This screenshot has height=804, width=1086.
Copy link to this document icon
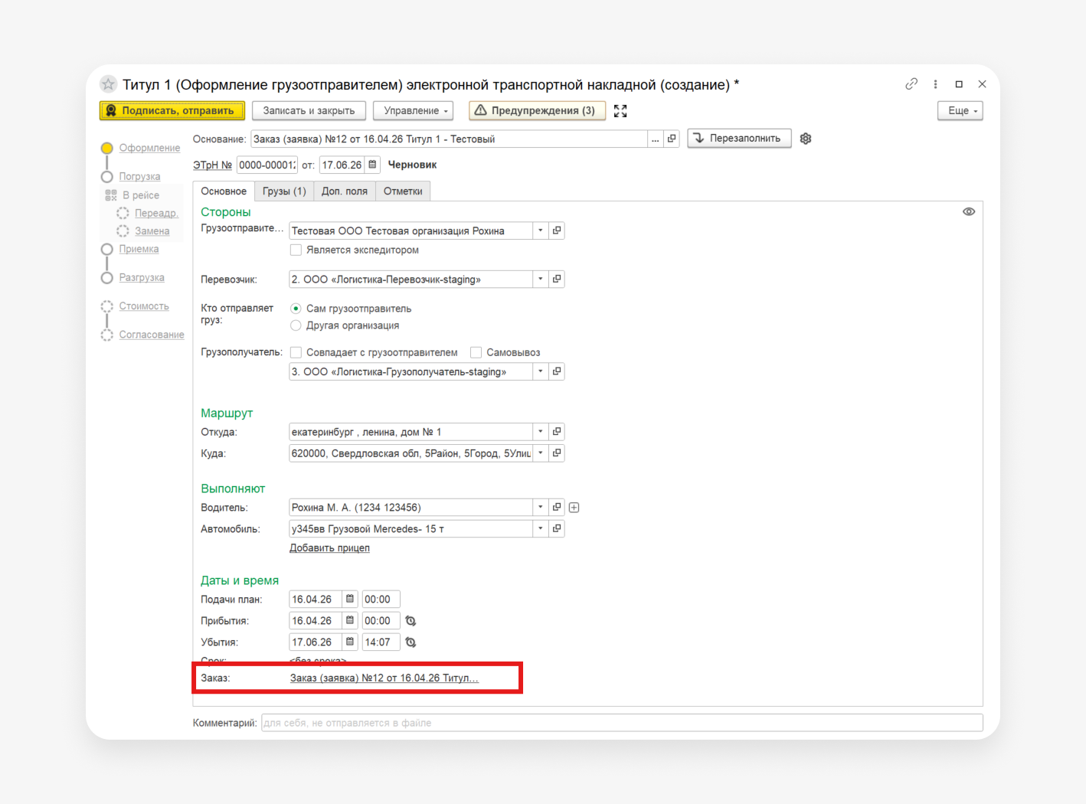[x=911, y=84]
